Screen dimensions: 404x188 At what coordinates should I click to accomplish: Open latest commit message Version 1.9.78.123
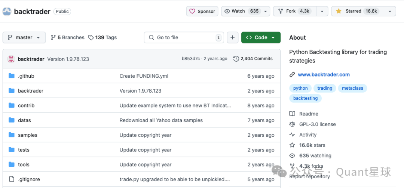pyautogui.click(x=68, y=59)
